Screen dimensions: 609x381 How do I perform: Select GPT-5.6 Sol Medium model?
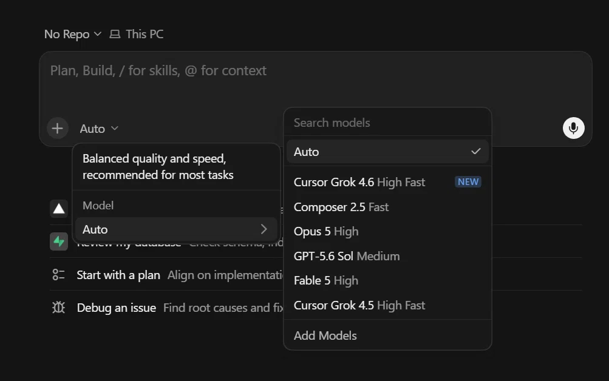[x=387, y=256]
